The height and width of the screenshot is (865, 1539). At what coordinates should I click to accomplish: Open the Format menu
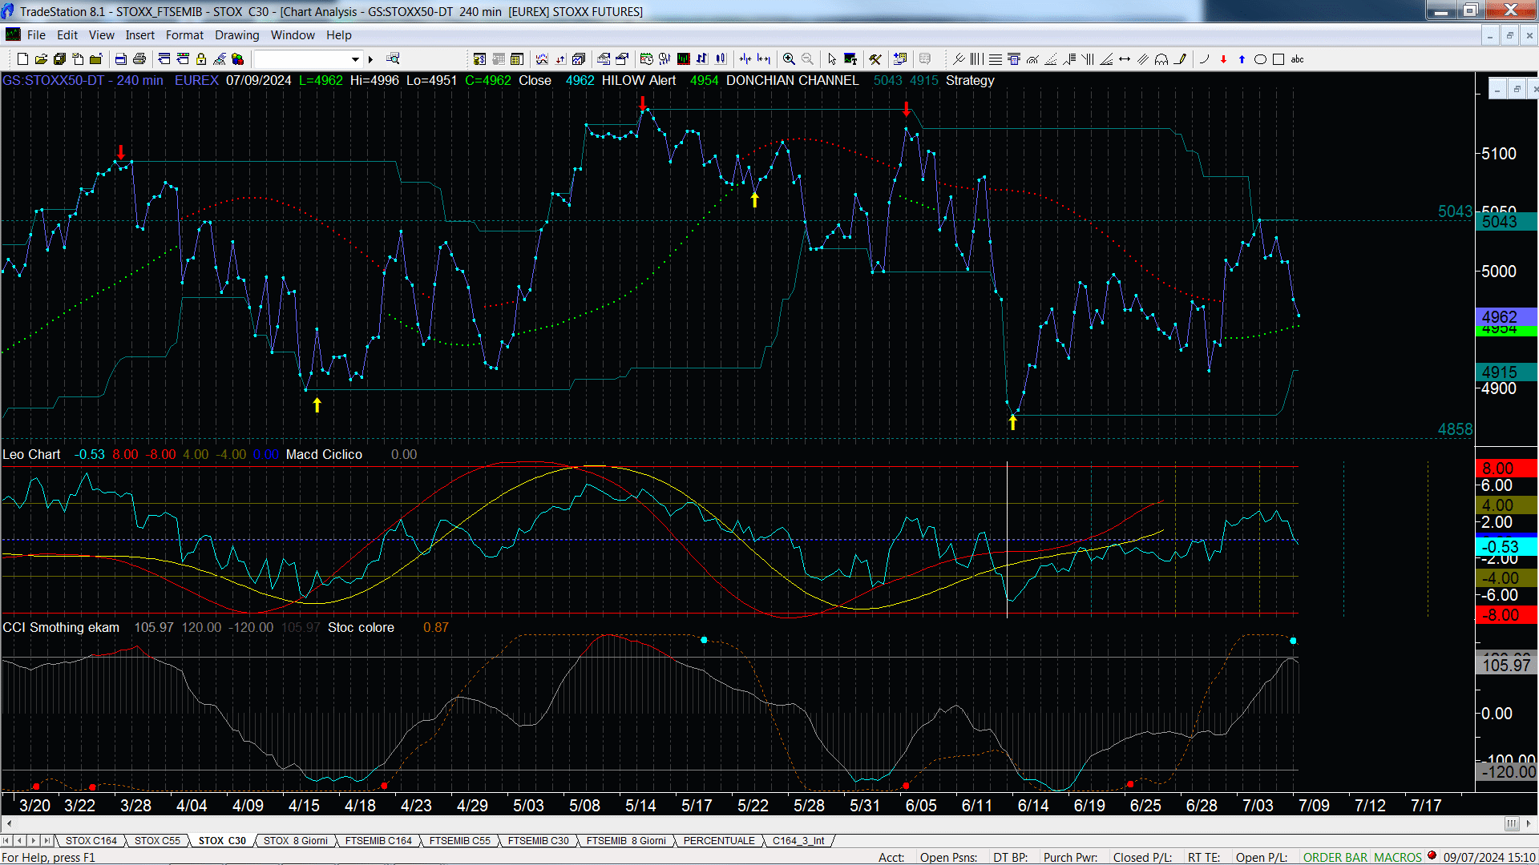(x=184, y=35)
